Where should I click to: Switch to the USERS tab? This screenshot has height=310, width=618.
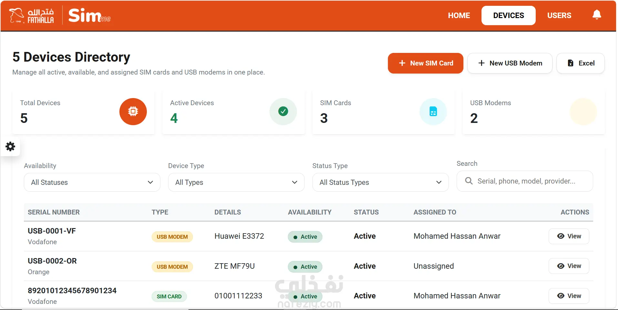559,15
